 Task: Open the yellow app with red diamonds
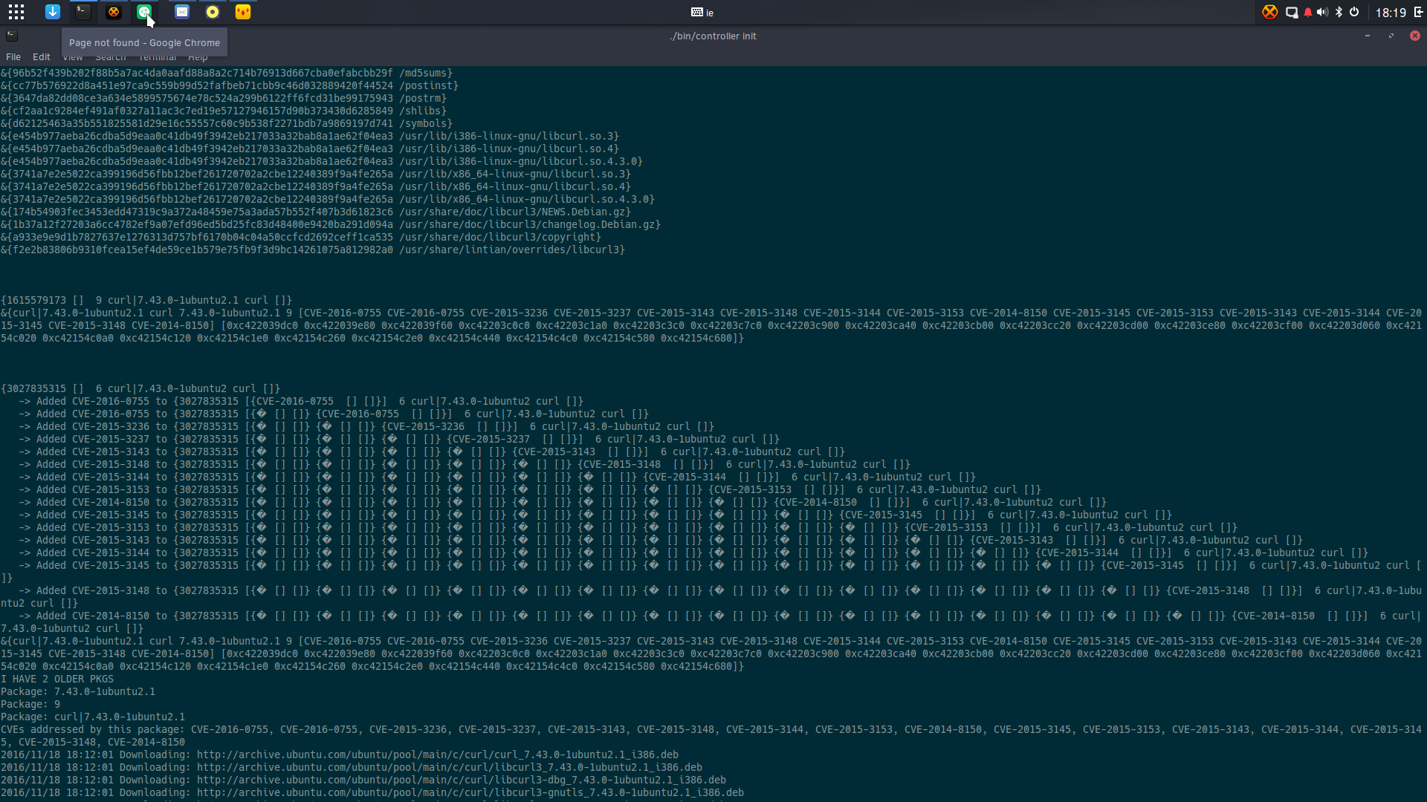point(243,12)
